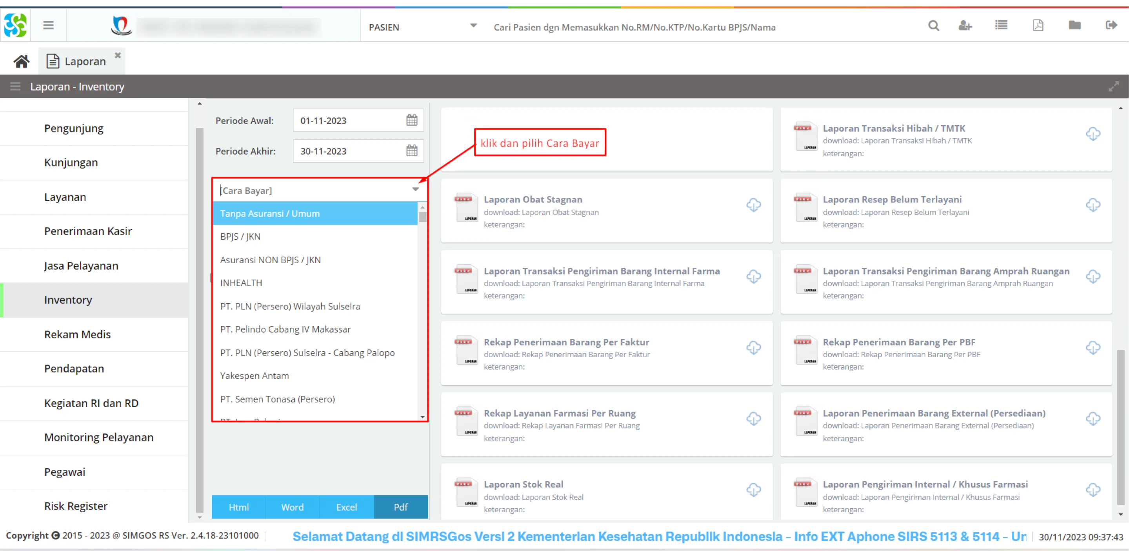Download Rekap Layanan Farmasi Per Ruang

[x=753, y=419]
